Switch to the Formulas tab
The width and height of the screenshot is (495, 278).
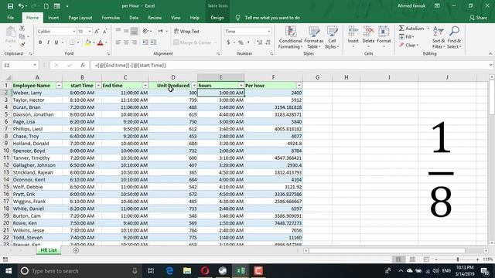coord(111,18)
